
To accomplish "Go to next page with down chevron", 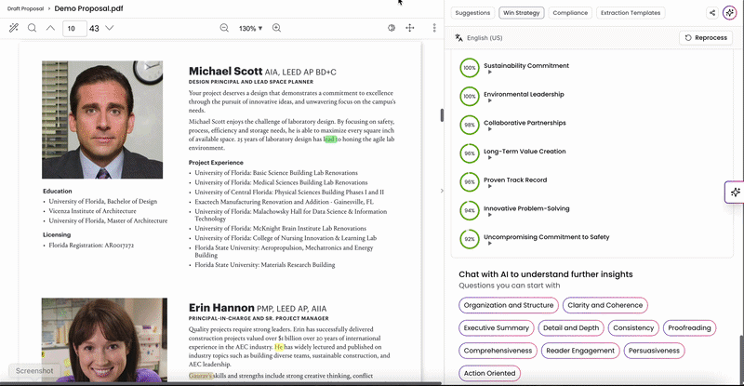I will click(x=110, y=28).
